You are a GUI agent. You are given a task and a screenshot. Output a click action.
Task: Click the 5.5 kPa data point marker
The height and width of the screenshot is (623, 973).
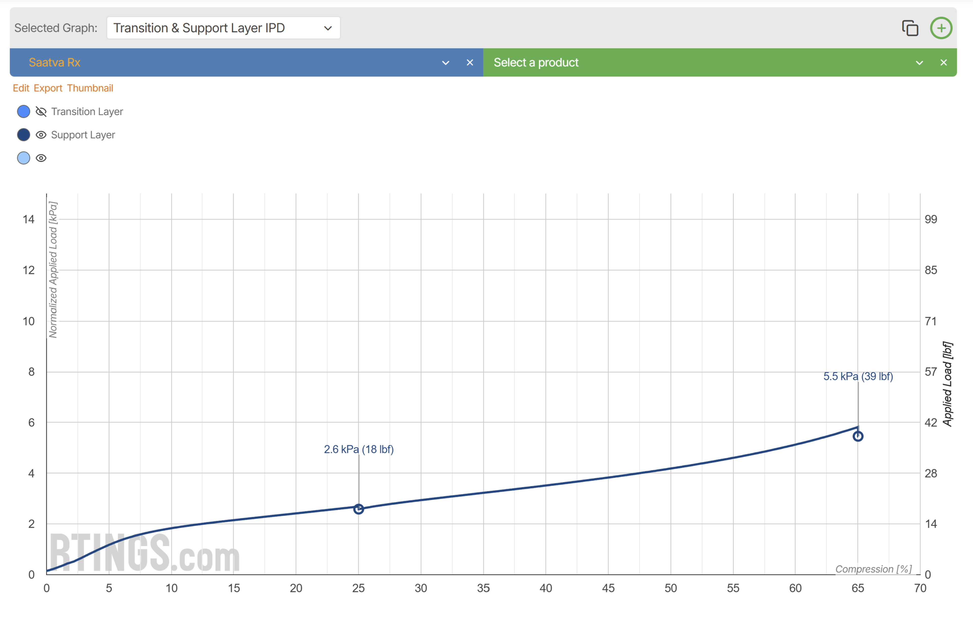click(857, 436)
